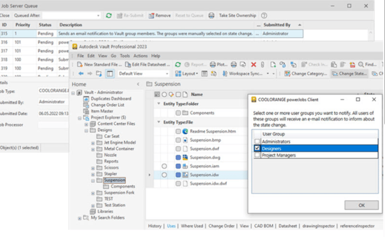
Task: Click Change Category toolbar button
Action: pos(306,74)
